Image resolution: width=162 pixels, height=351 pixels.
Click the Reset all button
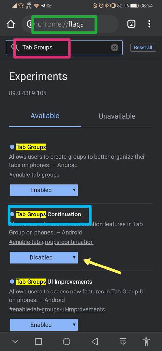pyautogui.click(x=143, y=47)
